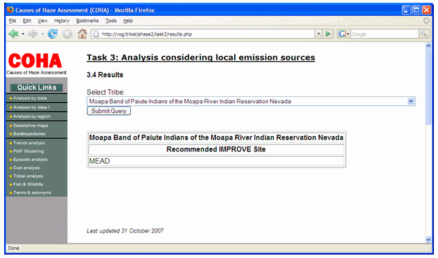Click the green Back arrow button

[13, 34]
